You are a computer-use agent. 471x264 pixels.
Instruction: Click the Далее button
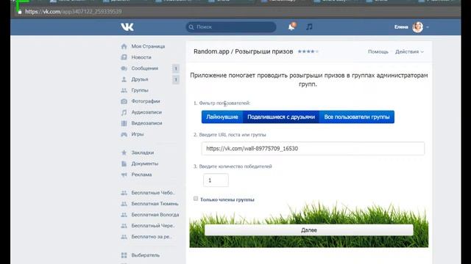309,230
